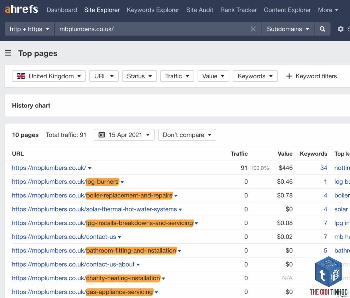Viewport: 350px width, 298px height.
Task: Expand caret next to gas-appliance-servicing URL
Action: click(156, 293)
